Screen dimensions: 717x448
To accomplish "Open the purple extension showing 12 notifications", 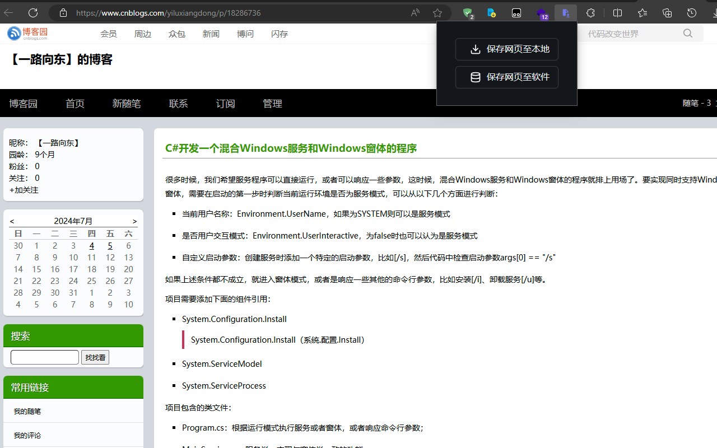I will [541, 12].
